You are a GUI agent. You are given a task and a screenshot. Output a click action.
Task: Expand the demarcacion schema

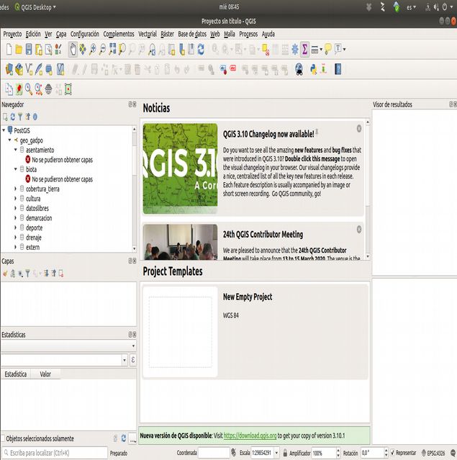[x=16, y=217]
